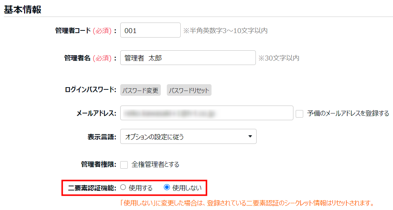393x210 pixels.
Task: Click the ログインパスワード label
Action: click(90, 91)
